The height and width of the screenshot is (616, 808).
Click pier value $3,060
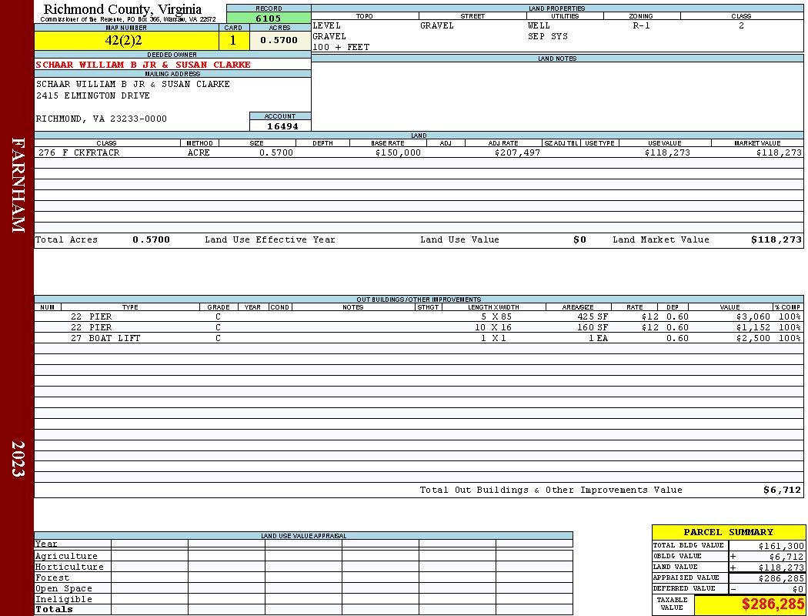coord(753,317)
